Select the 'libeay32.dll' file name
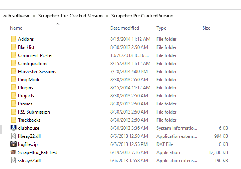 tap(29, 136)
